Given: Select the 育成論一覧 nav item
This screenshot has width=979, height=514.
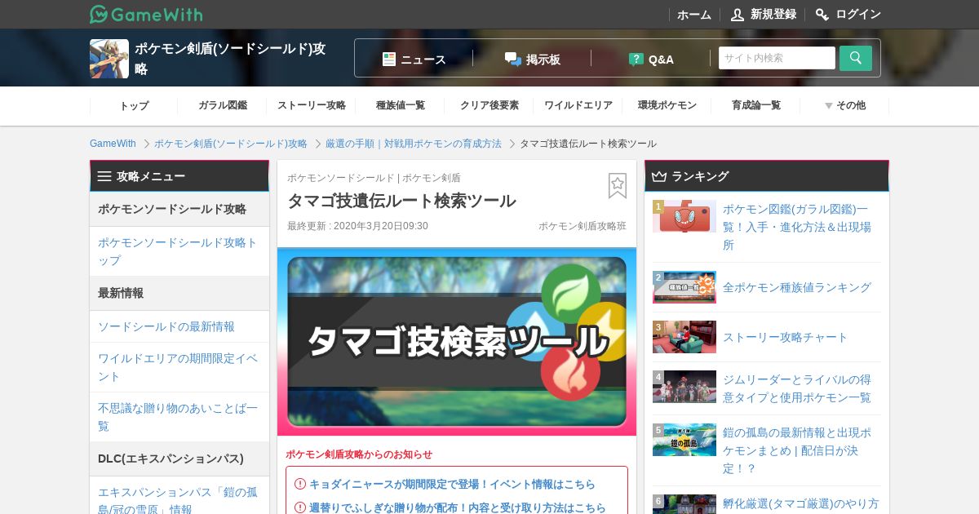Looking at the screenshot, I should pos(756,105).
